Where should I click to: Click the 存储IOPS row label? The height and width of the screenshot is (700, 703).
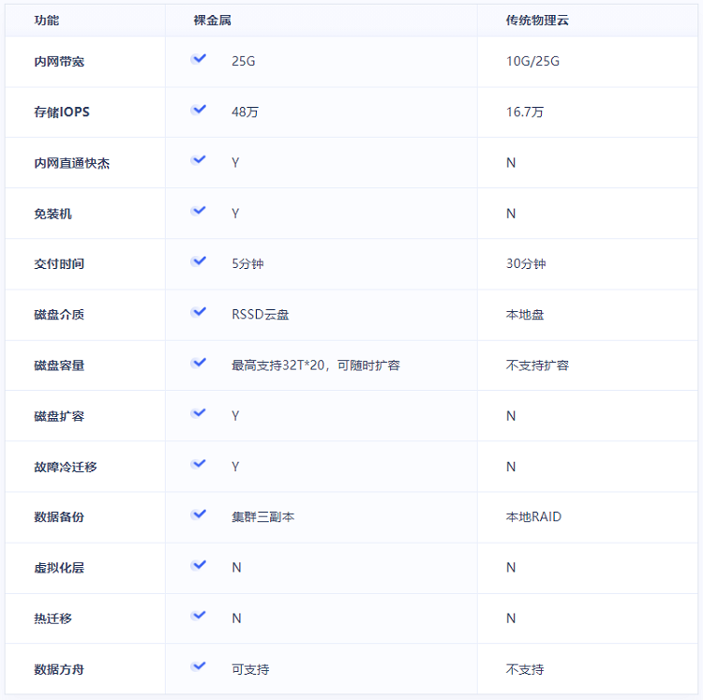62,112
